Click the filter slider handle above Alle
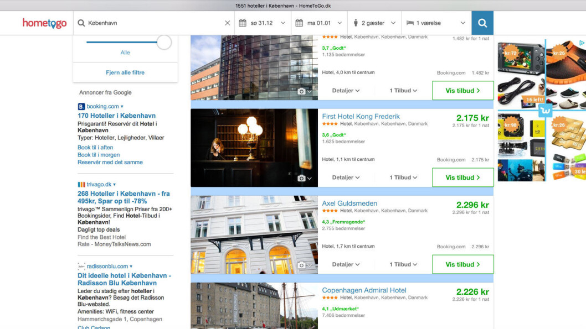Image resolution: width=586 pixels, height=329 pixels. pyautogui.click(x=164, y=42)
